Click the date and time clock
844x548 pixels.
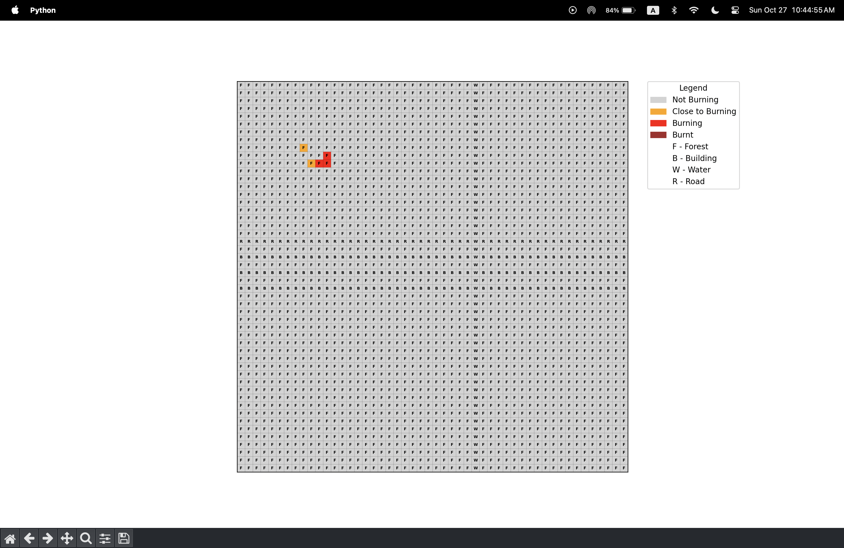pyautogui.click(x=792, y=10)
